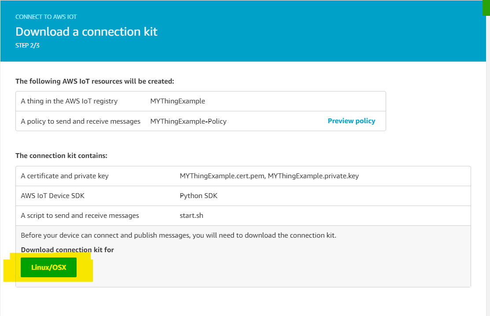The height and width of the screenshot is (316, 490).
Task: Click the script to send and receive messages label
Action: coord(80,216)
